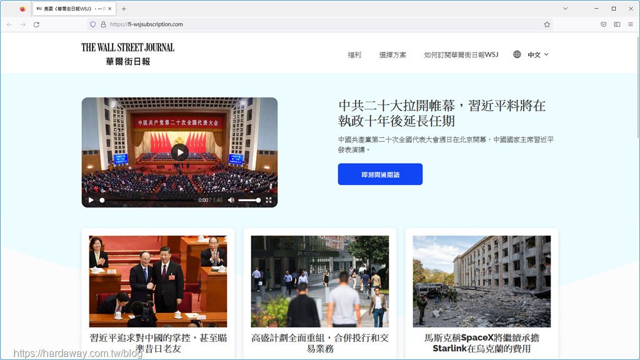Open 如何訂閱華爾街日報WSJ menu item

click(461, 55)
